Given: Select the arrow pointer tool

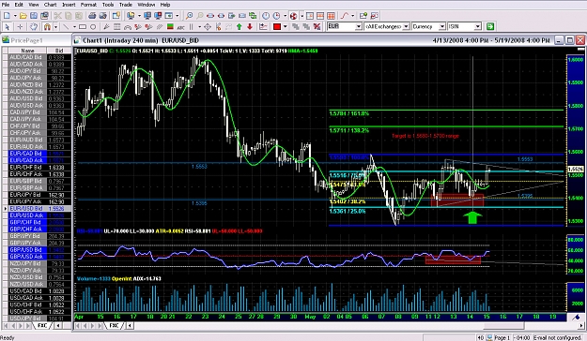Looking at the screenshot, I should coord(8,27).
